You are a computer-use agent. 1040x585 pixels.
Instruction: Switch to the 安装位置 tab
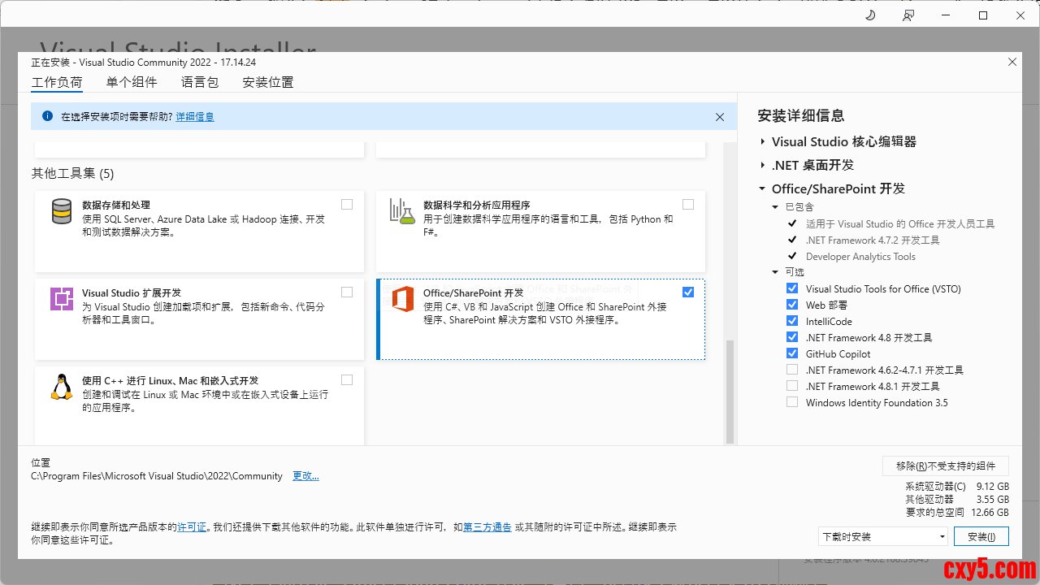(268, 82)
